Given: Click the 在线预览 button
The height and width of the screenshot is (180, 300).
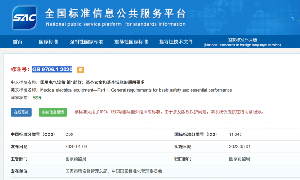Looking at the screenshot, I should 21,112.
